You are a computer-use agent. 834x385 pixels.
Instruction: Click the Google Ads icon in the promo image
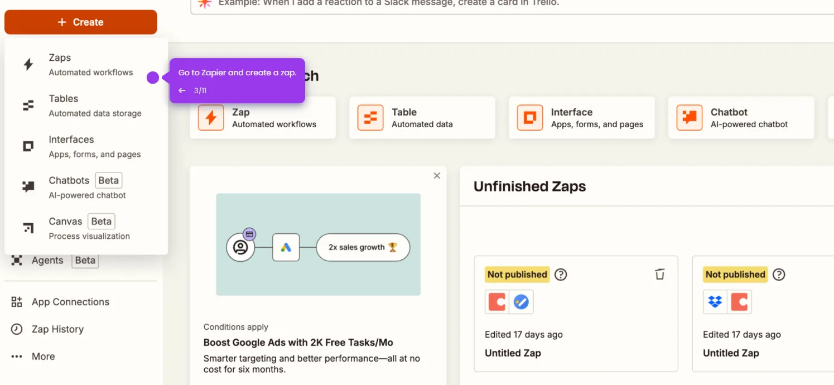[x=286, y=248]
